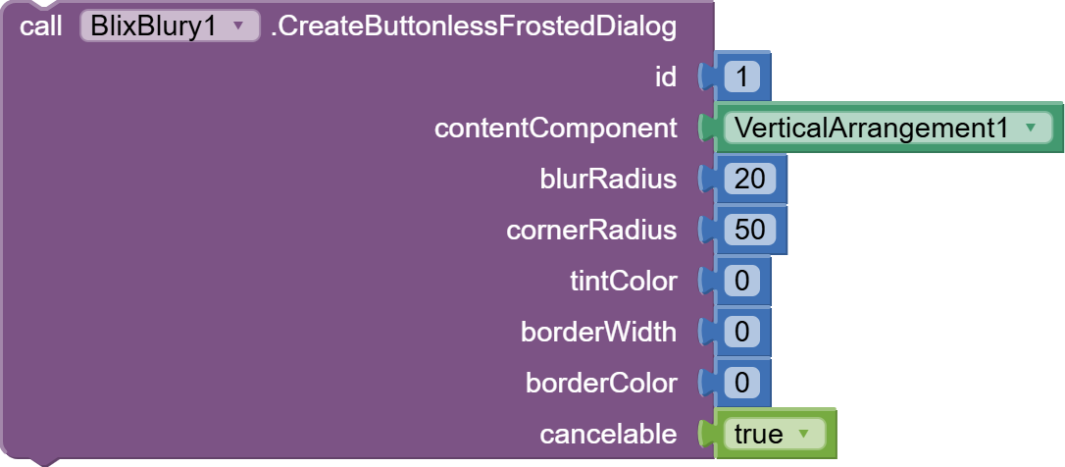Select the cancelable parameter label

(x=609, y=434)
